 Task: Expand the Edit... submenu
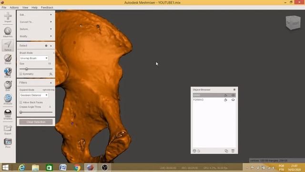click(x=36, y=15)
